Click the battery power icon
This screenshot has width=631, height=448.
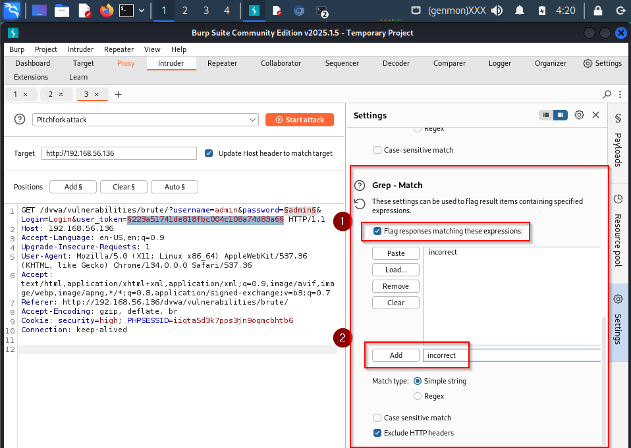(x=542, y=11)
